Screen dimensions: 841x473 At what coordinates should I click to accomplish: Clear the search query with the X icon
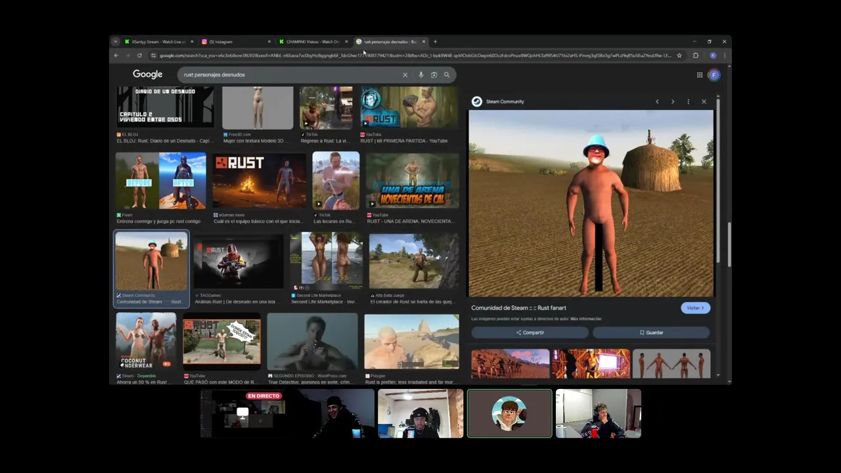(405, 75)
